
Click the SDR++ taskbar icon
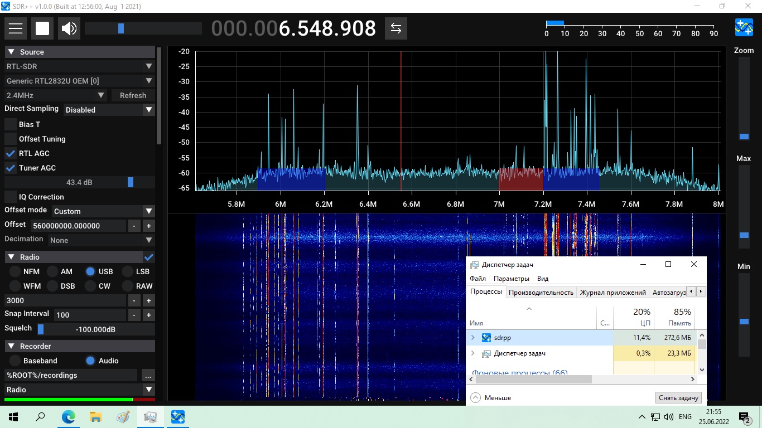coord(178,417)
